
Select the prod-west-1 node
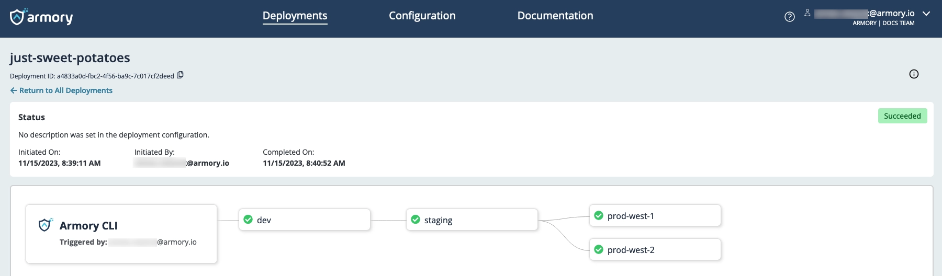click(x=655, y=216)
